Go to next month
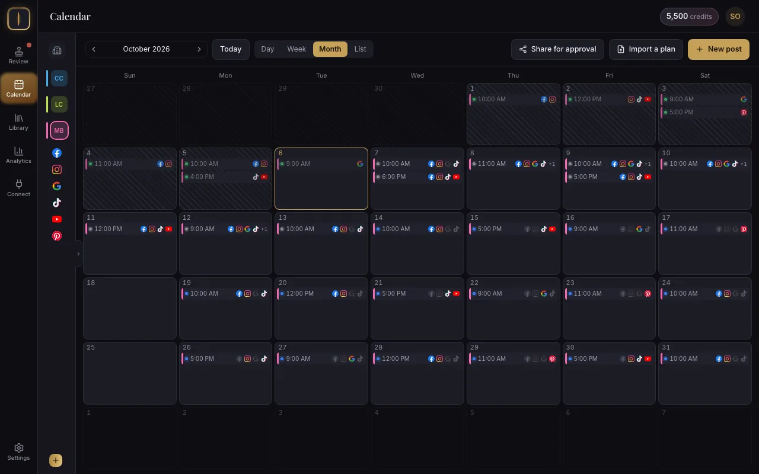The image size is (759, 474). pyautogui.click(x=199, y=49)
